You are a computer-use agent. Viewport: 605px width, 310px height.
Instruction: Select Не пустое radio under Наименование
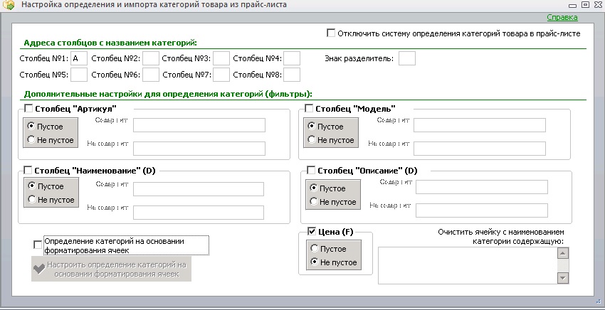(31, 199)
